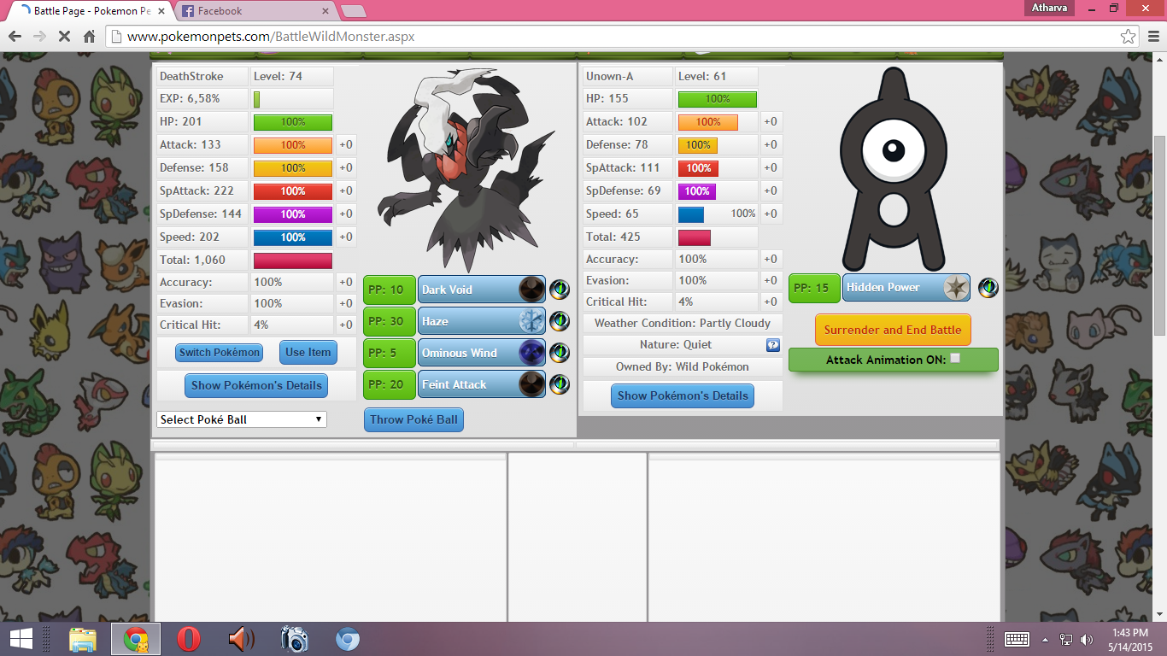Click the Throw Poké Ball button

pos(413,419)
